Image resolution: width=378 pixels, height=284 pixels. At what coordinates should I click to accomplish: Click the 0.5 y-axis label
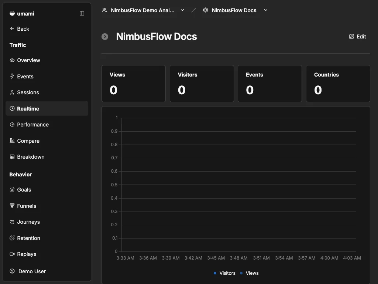pos(114,185)
